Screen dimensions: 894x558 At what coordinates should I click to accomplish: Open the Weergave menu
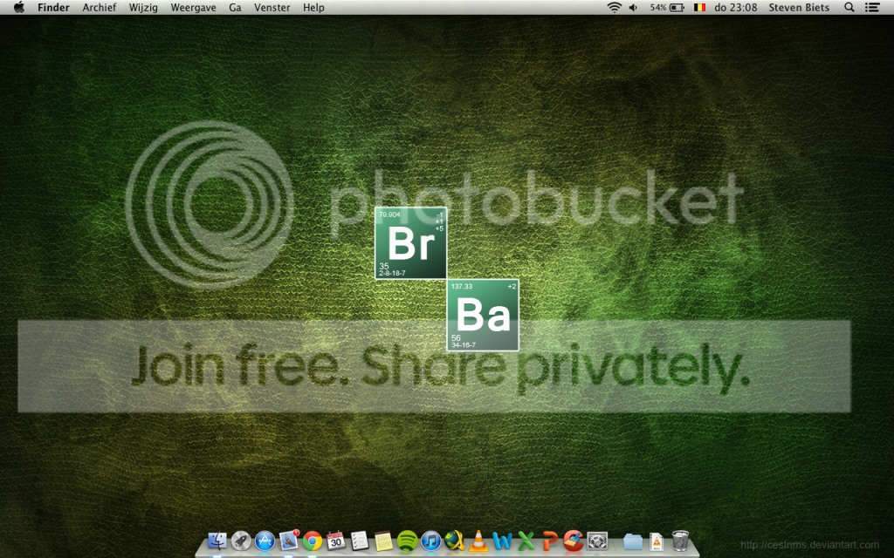193,7
